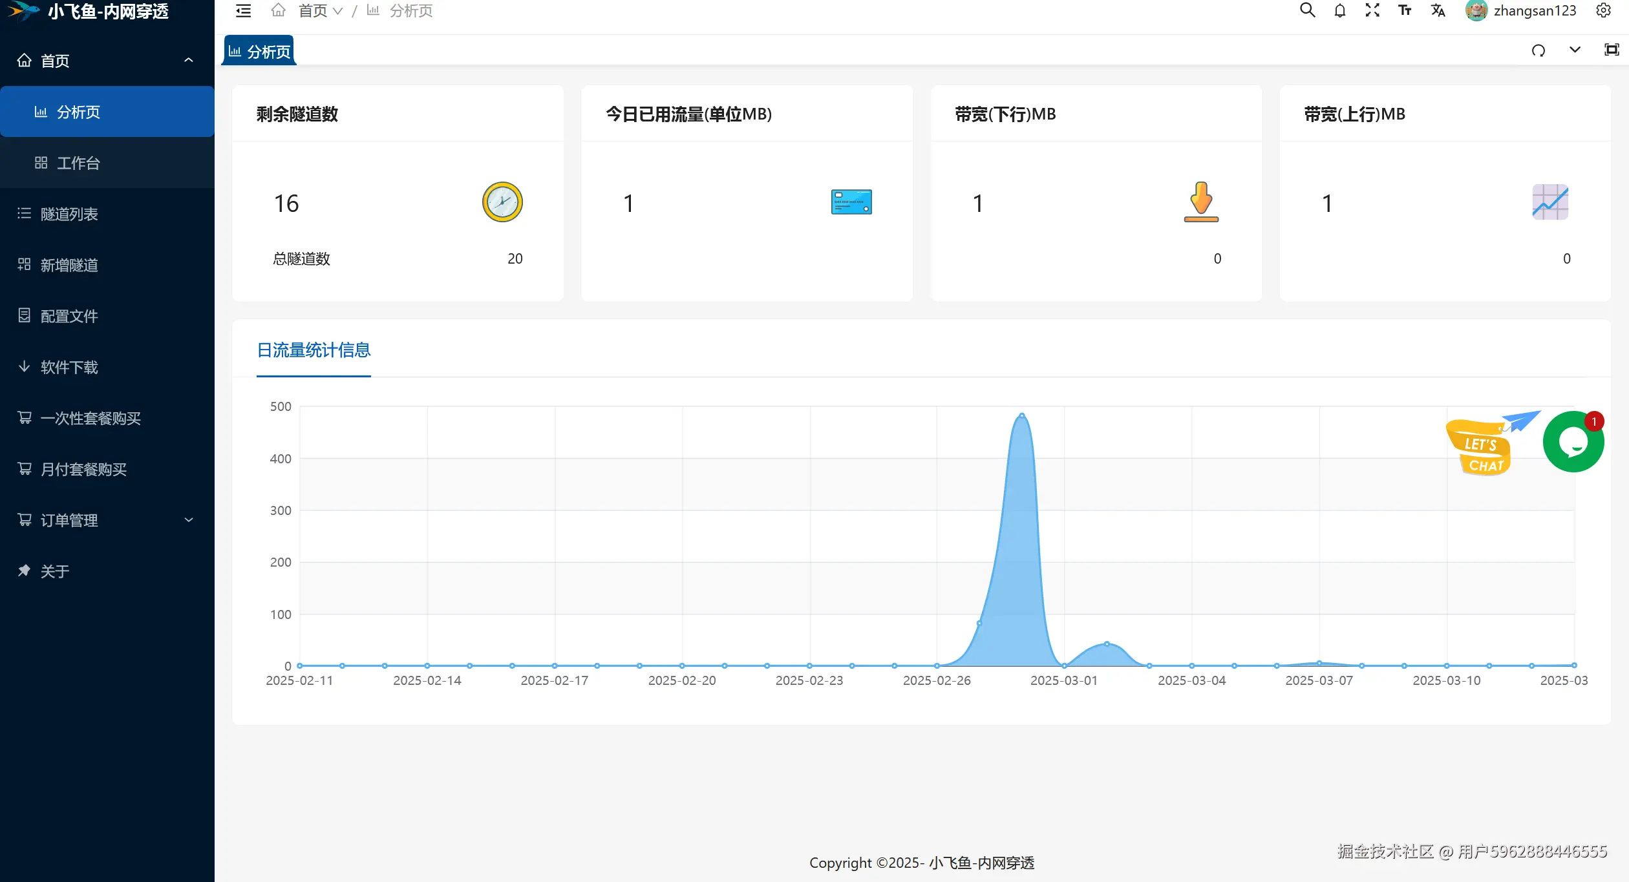Viewport: 1629px width, 882px height.
Task: Open the notification bell
Action: 1340,10
